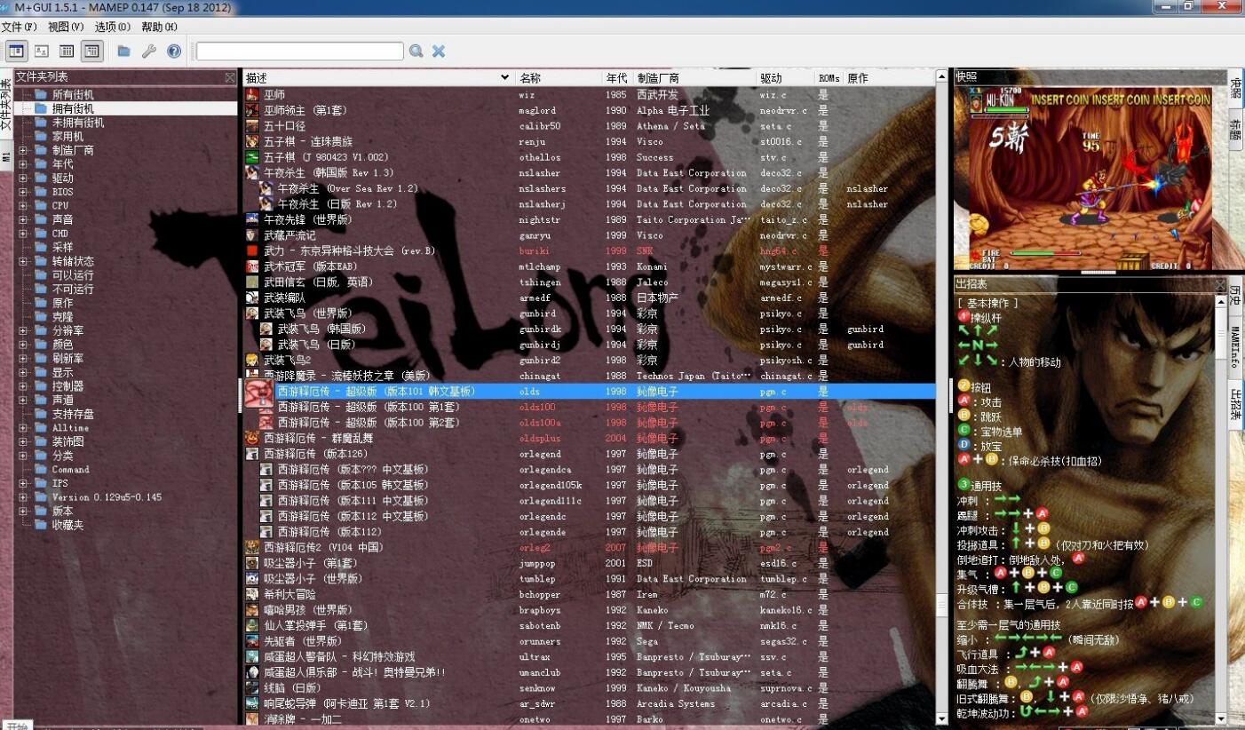This screenshot has width=1245, height=730.
Task: Select the 西游释厄传2 (V104 中国) row
Action: (589, 547)
